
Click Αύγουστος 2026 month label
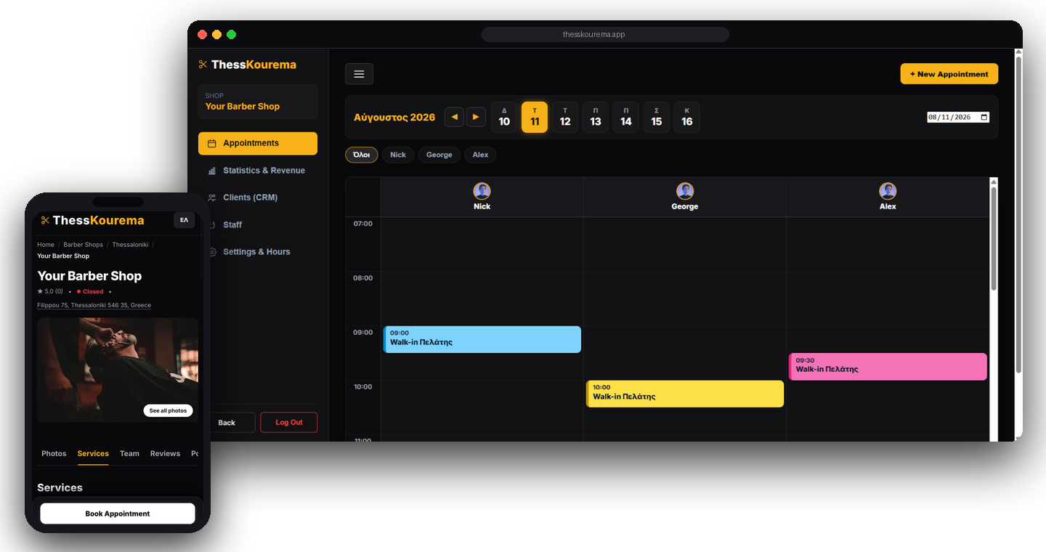[394, 118]
